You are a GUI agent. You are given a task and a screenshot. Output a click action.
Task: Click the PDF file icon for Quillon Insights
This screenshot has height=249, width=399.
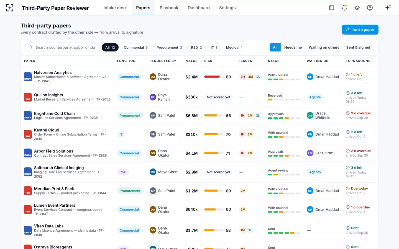pyautogui.click(x=28, y=97)
